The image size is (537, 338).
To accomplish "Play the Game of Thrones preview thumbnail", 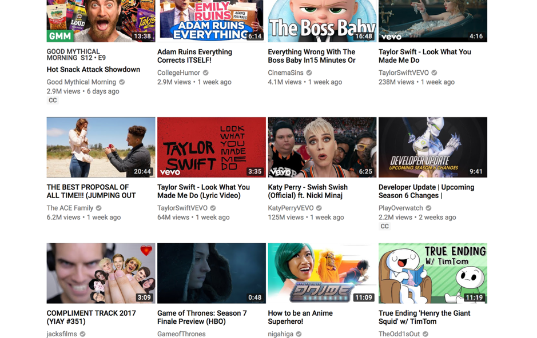I will [x=211, y=273].
